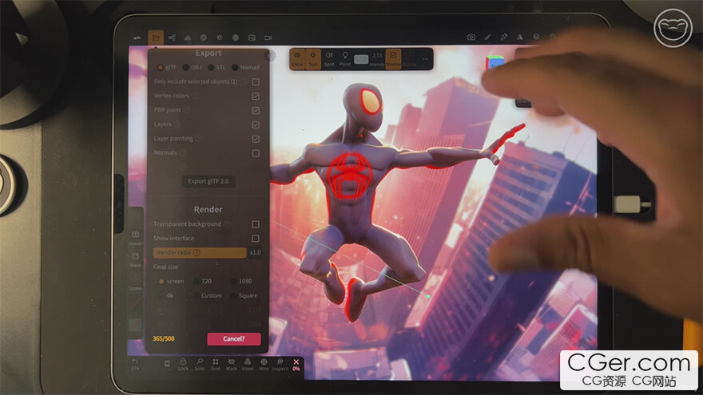The width and height of the screenshot is (703, 395).
Task: Open the light toolbar three-dots menu
Action: pyautogui.click(x=425, y=59)
